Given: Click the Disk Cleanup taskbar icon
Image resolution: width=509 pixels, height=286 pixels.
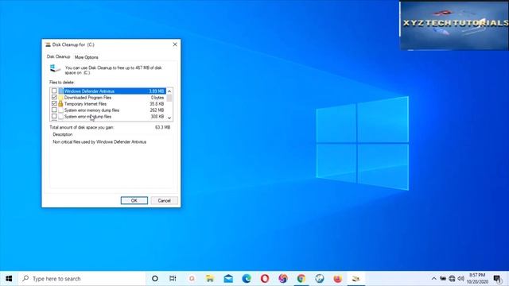Looking at the screenshot, I should click(x=356, y=279).
